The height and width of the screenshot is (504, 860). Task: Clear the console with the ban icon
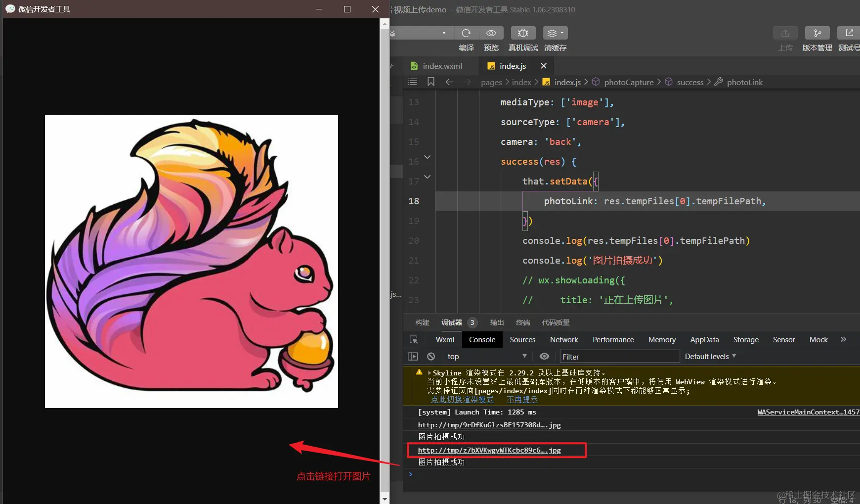[431, 357]
